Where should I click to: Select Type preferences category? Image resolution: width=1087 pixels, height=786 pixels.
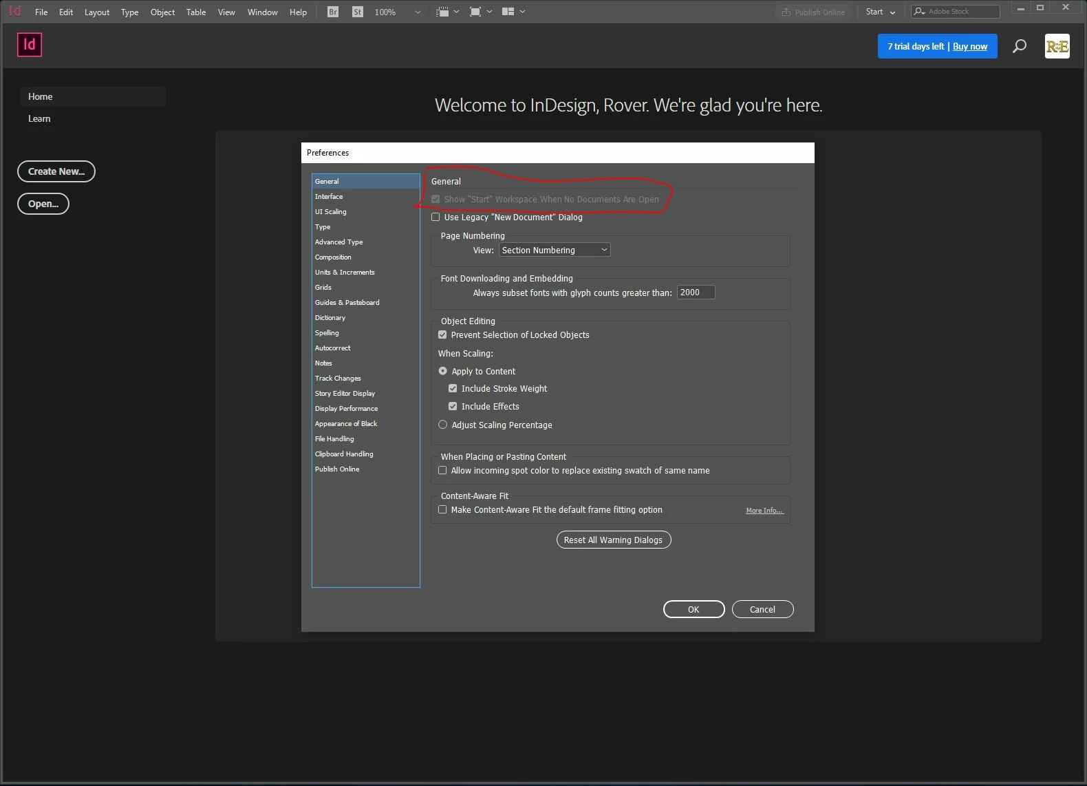(x=365, y=226)
